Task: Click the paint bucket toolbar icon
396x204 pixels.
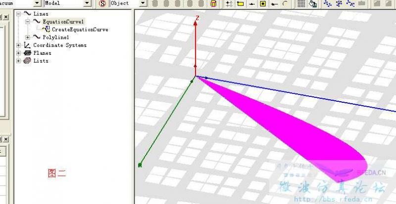Action: pyautogui.click(x=313, y=3)
